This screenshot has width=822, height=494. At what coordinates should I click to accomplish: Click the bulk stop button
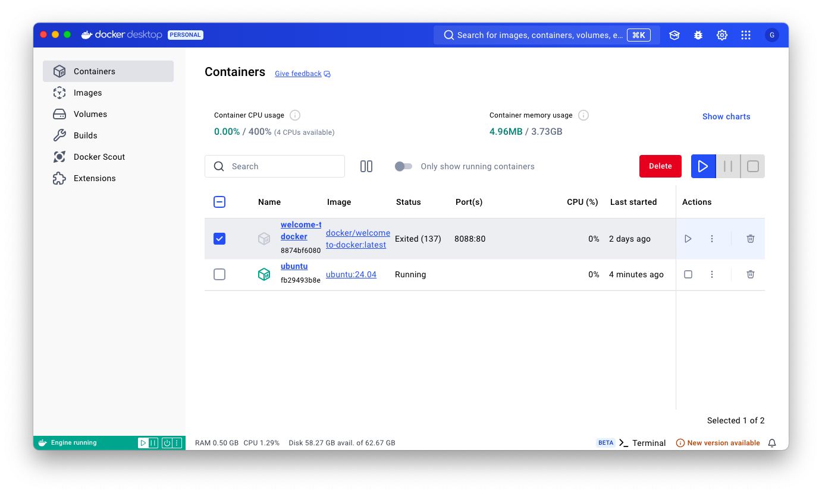(x=753, y=166)
